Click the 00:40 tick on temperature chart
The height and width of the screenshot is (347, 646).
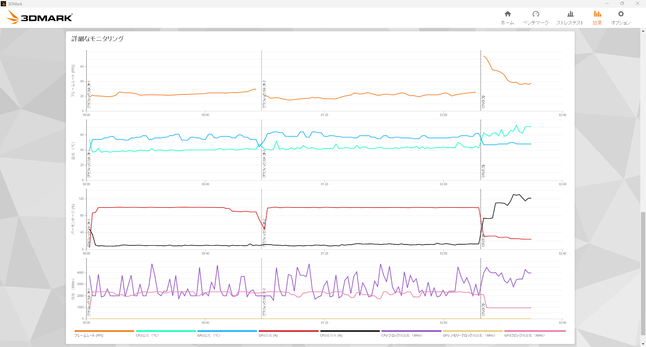pyautogui.click(x=205, y=184)
